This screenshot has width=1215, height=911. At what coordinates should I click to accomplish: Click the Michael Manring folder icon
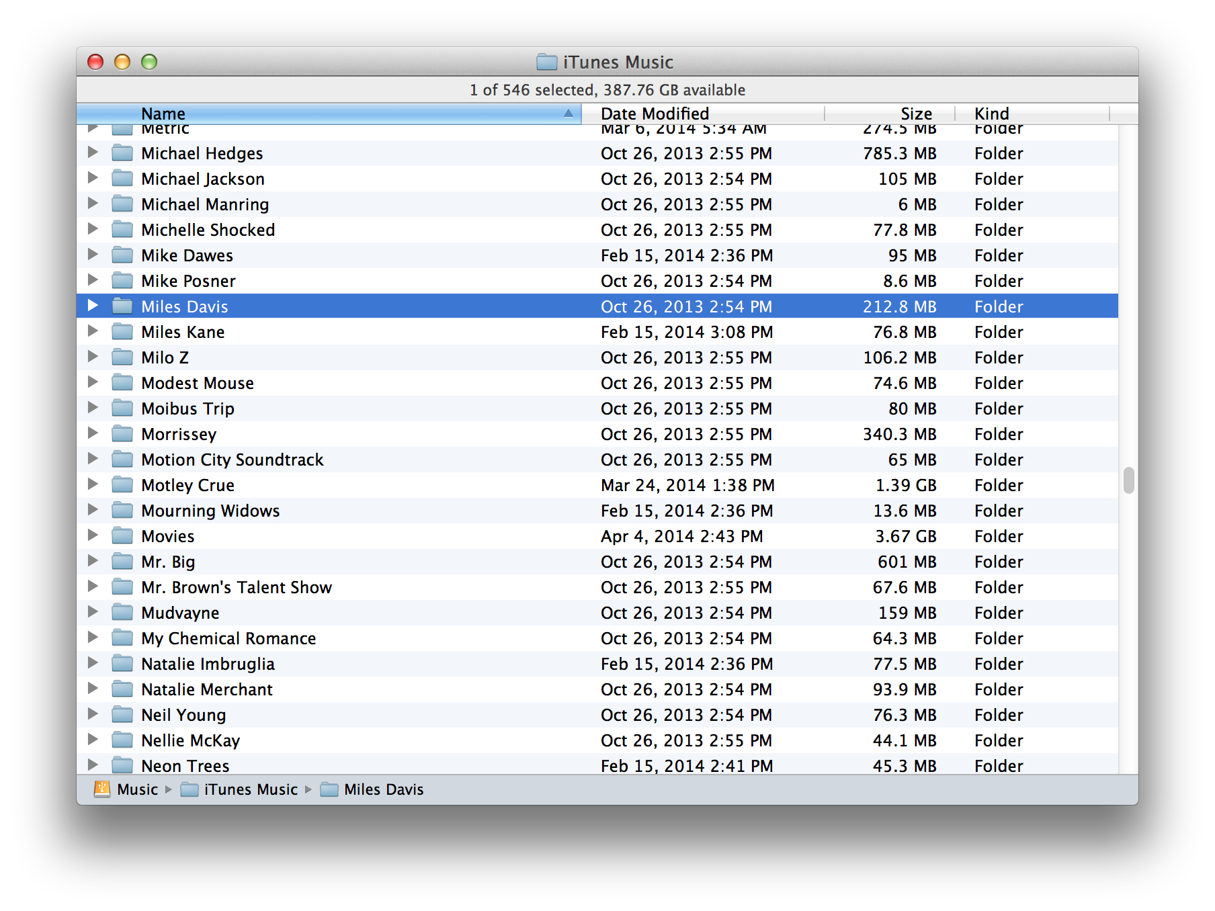point(122,204)
